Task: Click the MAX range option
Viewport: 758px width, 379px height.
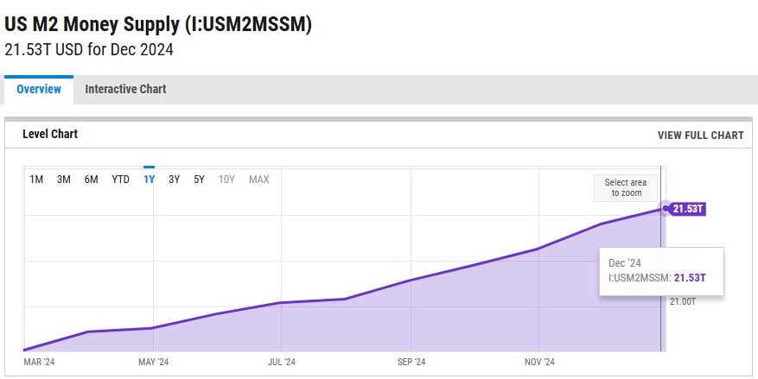Action: point(259,180)
